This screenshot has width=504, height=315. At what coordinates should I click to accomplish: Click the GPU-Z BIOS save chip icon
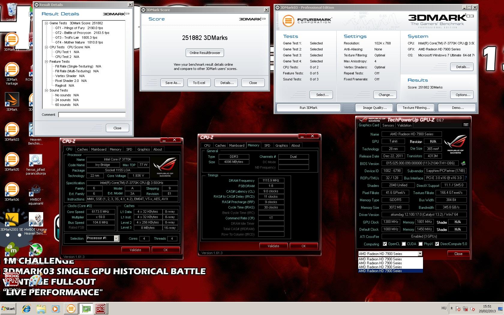click(463, 163)
